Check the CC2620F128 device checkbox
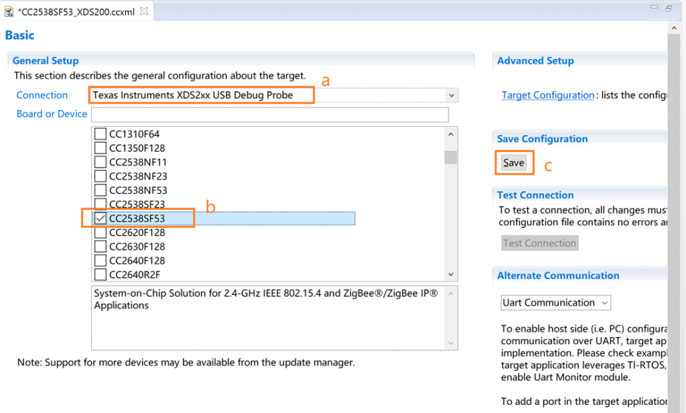686x413 pixels. (100, 232)
